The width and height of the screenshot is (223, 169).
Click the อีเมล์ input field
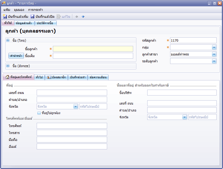click(72, 146)
